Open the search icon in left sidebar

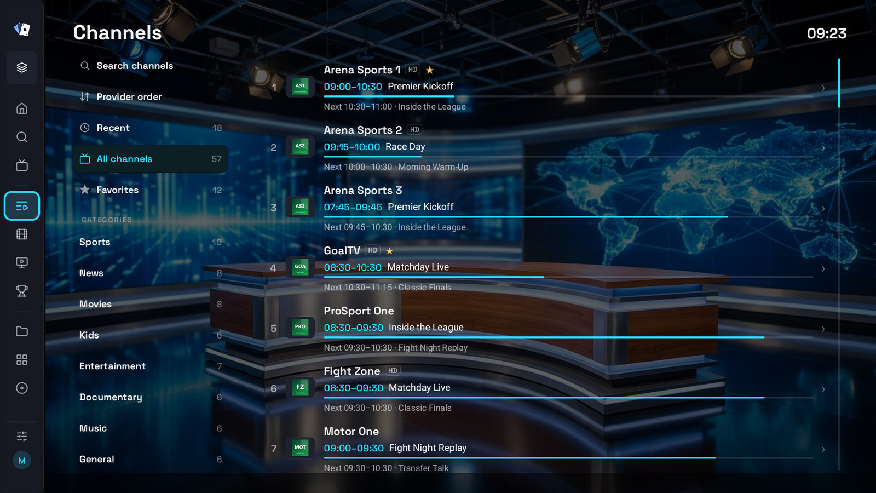click(x=22, y=137)
